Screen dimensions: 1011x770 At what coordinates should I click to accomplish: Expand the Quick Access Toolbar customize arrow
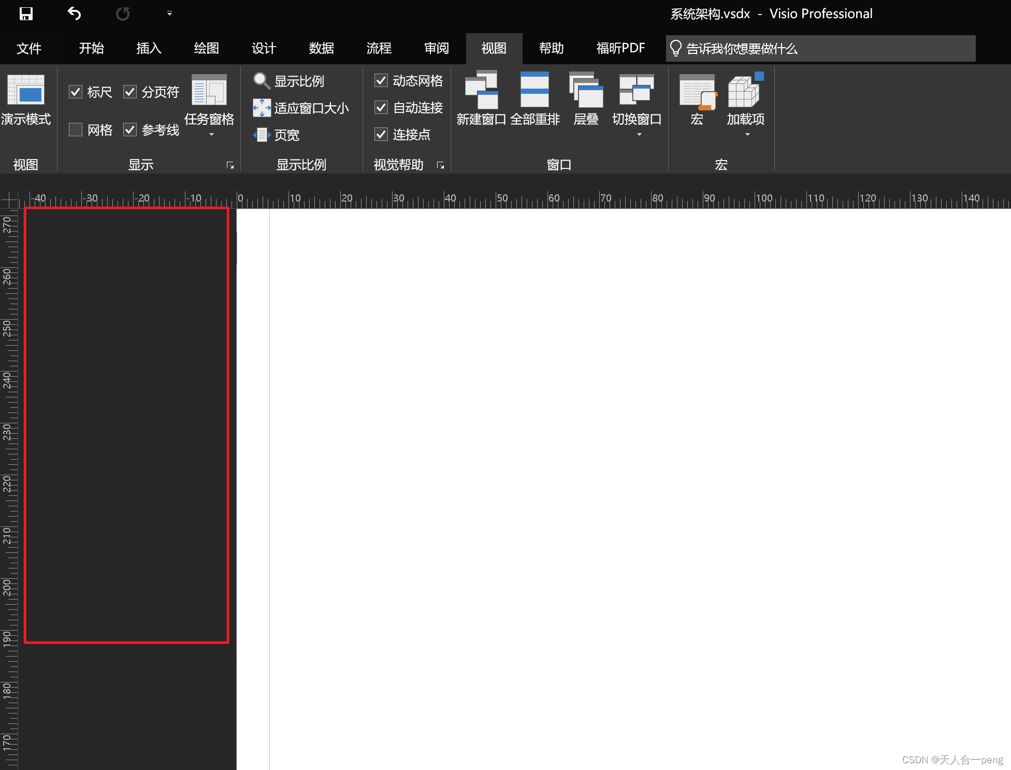169,13
